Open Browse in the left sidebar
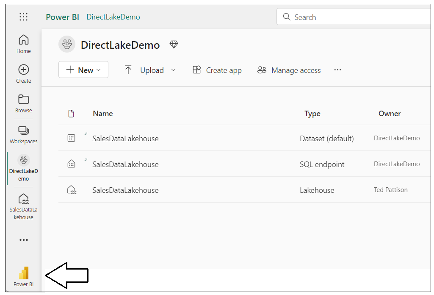This screenshot has width=434, height=295. click(x=24, y=103)
